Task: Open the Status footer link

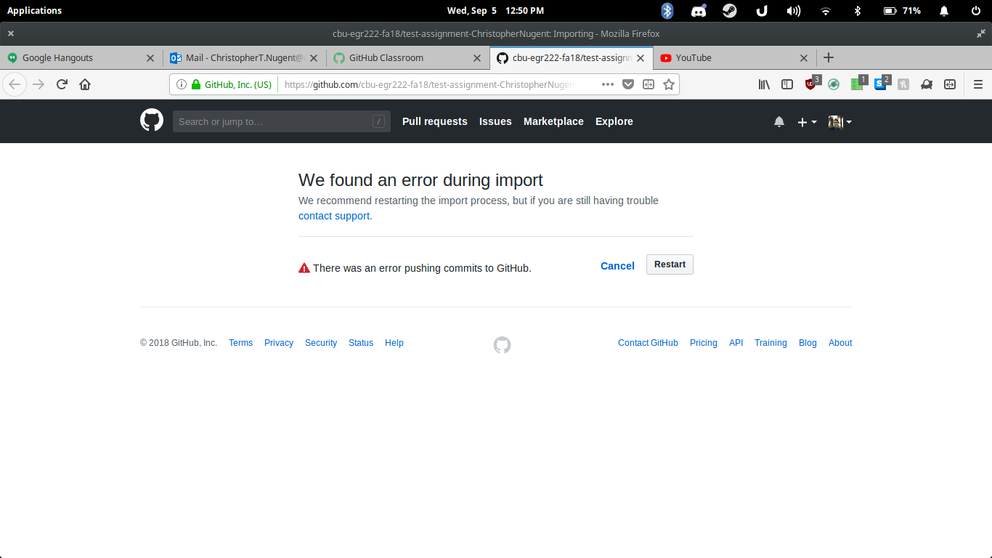Action: (361, 343)
